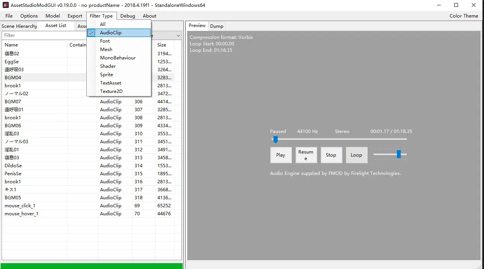484x269 pixels.
Task: Sort by the Name column header
Action: pos(35,45)
